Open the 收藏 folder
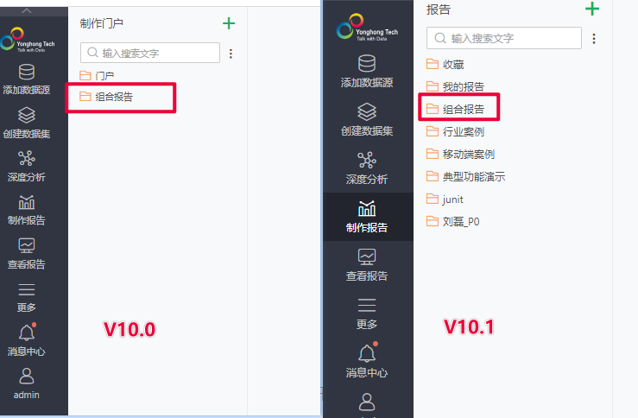Viewport: 638px width, 418px height. tap(445, 64)
